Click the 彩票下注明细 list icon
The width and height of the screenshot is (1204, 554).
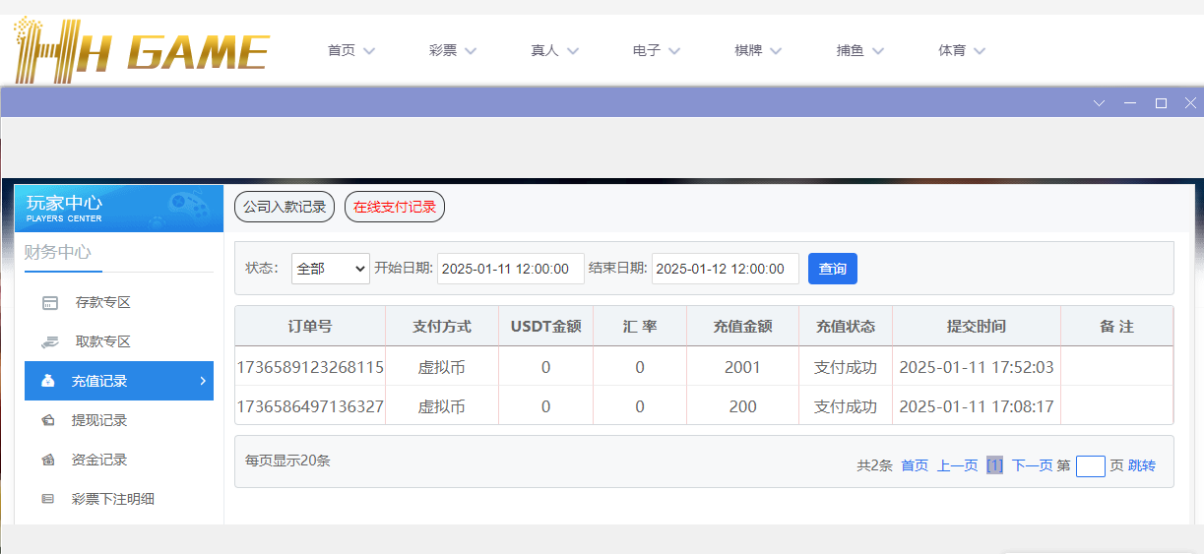[48, 499]
